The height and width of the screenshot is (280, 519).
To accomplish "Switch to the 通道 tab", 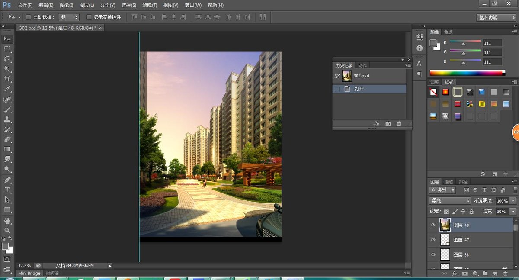I will coord(449,182).
